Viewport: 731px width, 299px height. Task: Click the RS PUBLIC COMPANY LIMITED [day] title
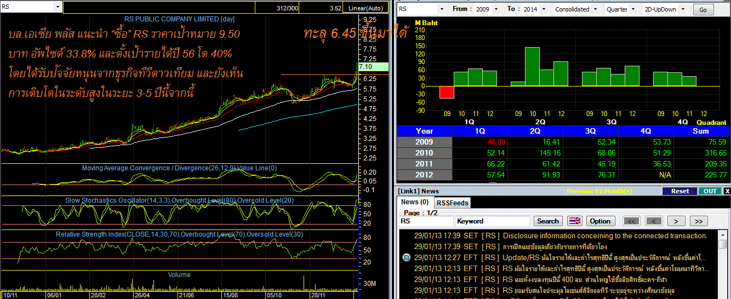click(179, 19)
